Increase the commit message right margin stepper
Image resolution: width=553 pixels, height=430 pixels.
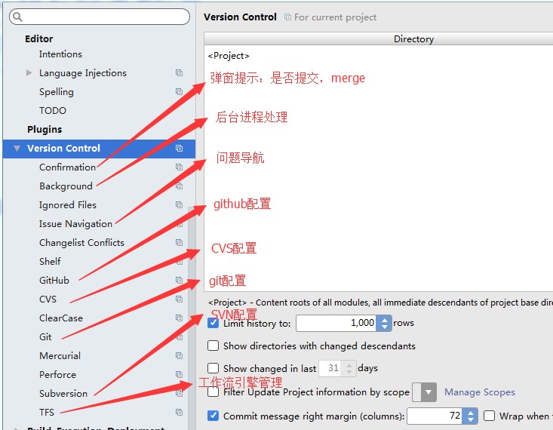[x=471, y=412]
